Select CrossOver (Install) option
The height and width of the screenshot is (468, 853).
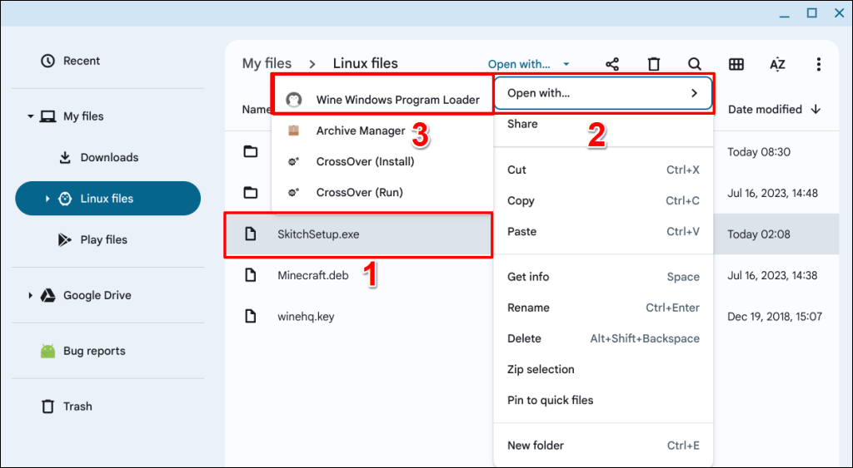[x=365, y=161]
